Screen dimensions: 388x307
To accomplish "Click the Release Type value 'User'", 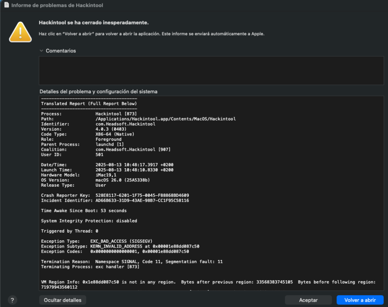I will 101,185.
